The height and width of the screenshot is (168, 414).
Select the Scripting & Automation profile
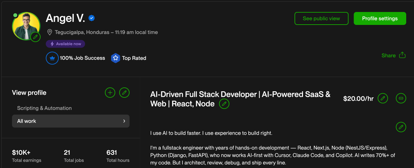pos(44,108)
